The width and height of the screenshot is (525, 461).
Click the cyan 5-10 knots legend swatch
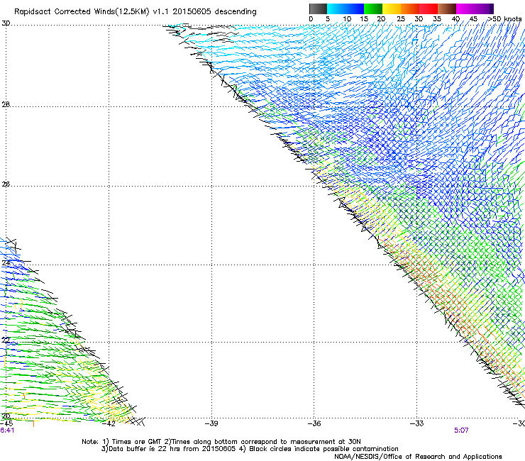pos(336,9)
